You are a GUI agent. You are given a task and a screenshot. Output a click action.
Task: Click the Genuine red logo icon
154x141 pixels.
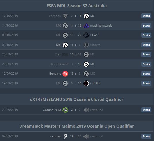[x=65, y=74]
